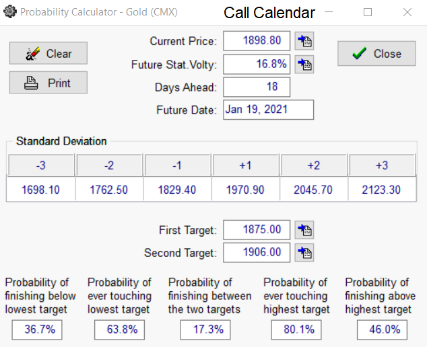The height and width of the screenshot is (347, 427).
Task: Select the +1 standard deviation button
Action: (245, 165)
